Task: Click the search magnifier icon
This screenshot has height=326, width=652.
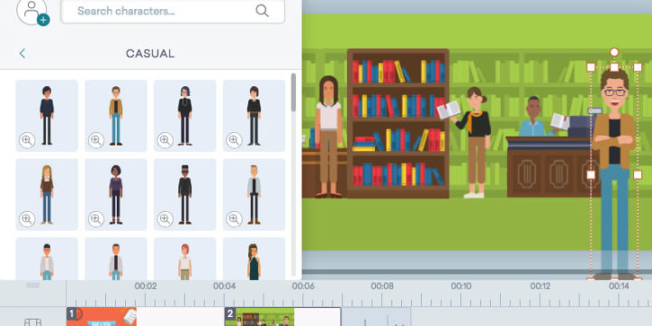Action: tap(262, 11)
